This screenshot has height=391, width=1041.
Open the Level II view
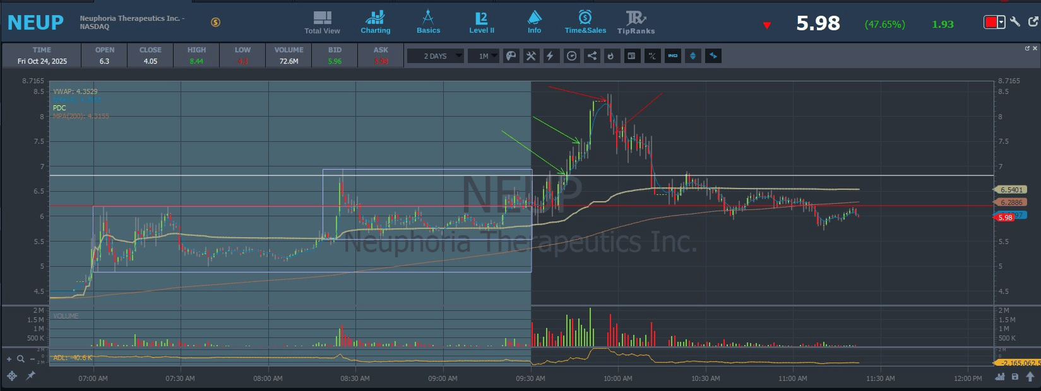point(481,22)
